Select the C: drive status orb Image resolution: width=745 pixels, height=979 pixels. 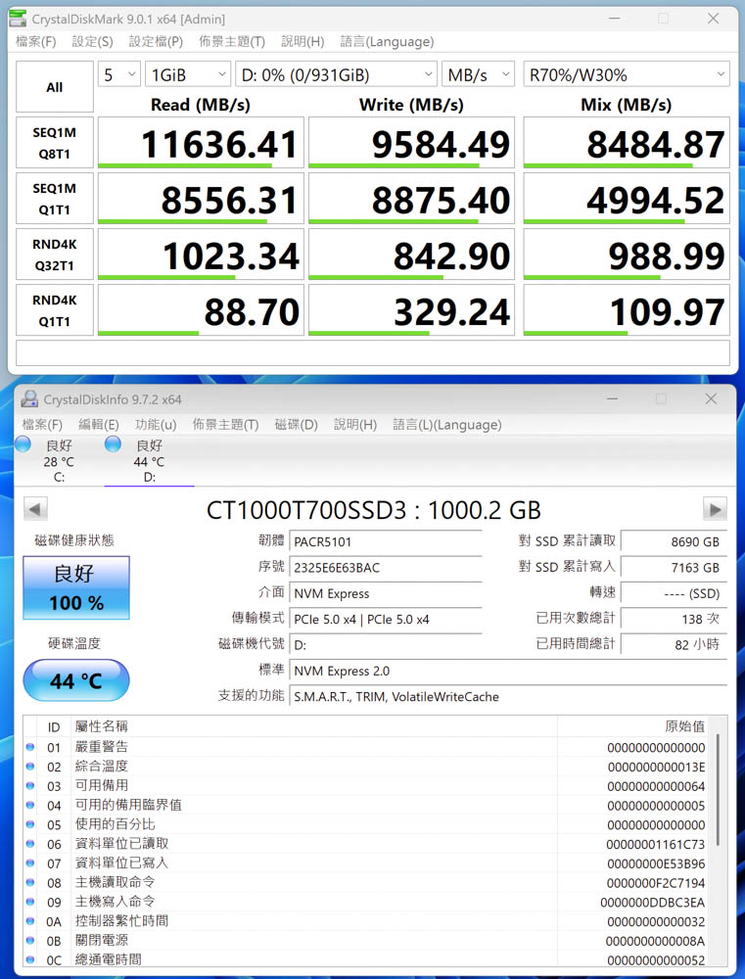coord(23,444)
